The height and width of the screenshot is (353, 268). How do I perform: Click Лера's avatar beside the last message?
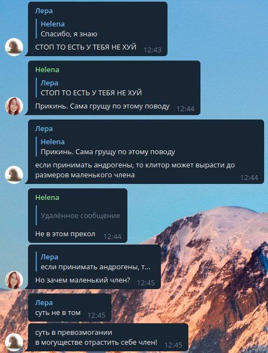14,342
